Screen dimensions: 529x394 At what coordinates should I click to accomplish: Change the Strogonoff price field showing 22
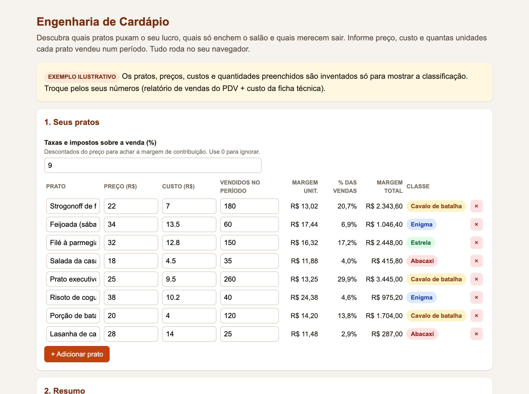[131, 206]
